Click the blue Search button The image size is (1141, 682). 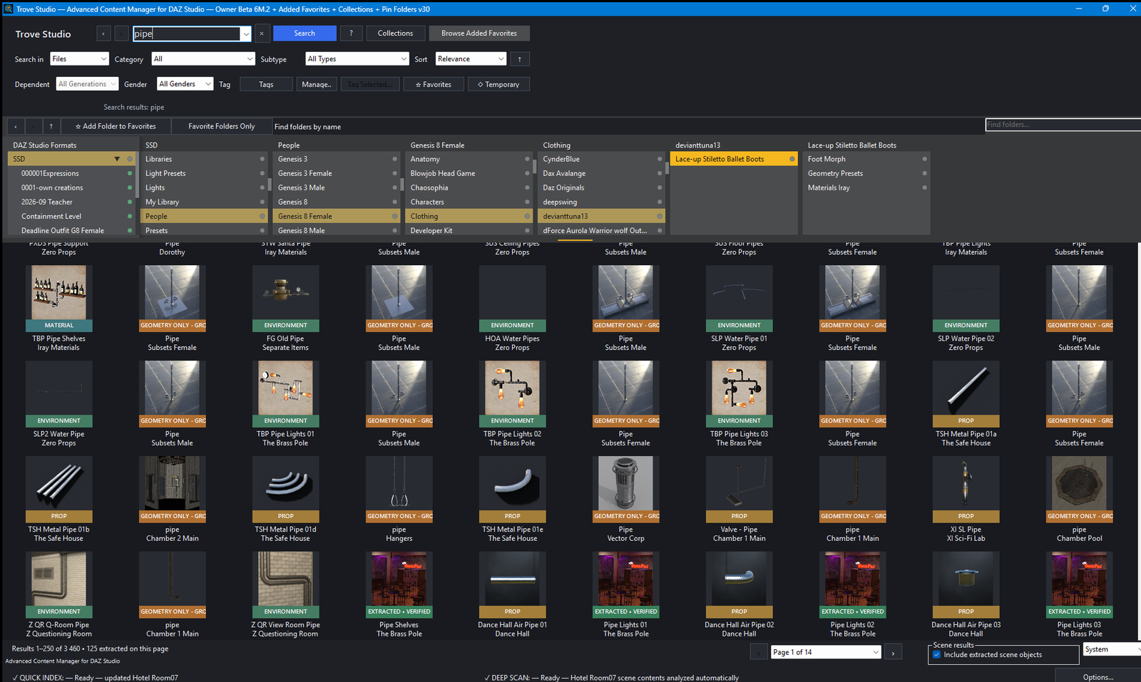tap(305, 33)
